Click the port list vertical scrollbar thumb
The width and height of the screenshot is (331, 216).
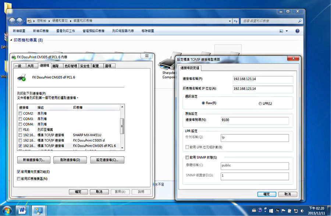point(122,126)
